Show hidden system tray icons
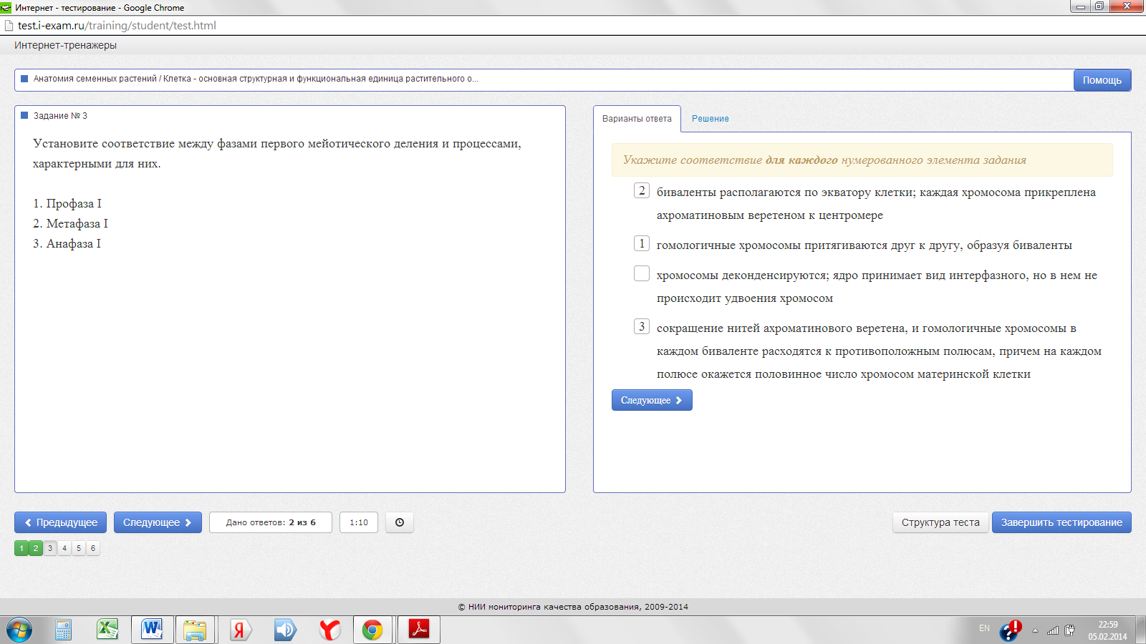 click(1035, 630)
